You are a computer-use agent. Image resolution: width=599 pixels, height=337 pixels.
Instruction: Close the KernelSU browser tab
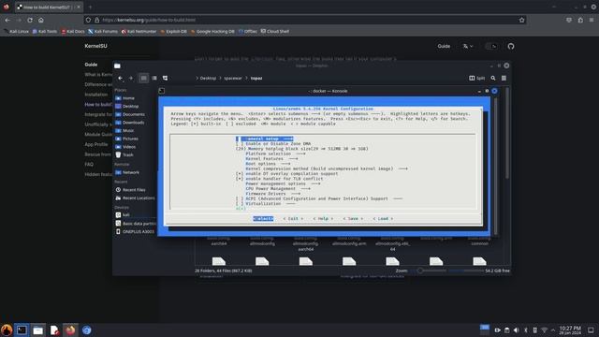pos(79,7)
